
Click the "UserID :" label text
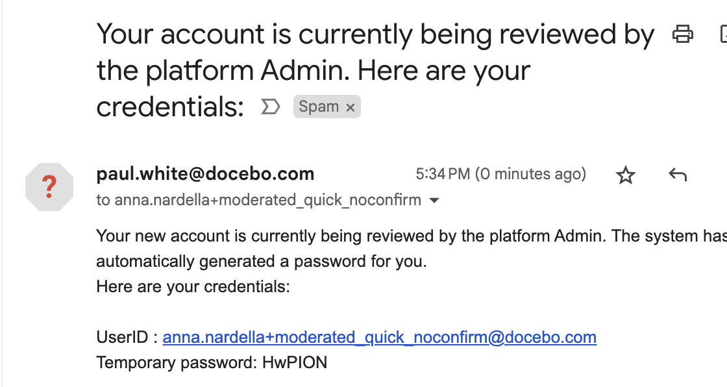tap(127, 338)
